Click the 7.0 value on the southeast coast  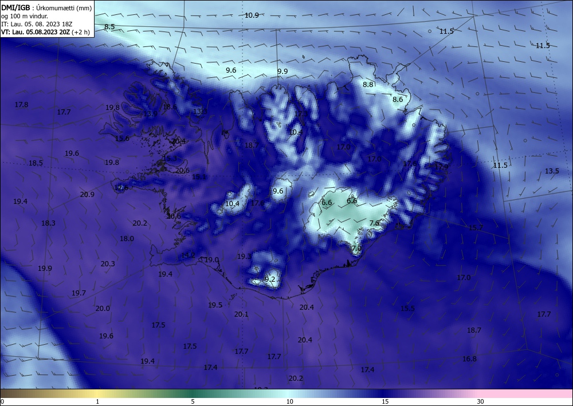coord(356,249)
